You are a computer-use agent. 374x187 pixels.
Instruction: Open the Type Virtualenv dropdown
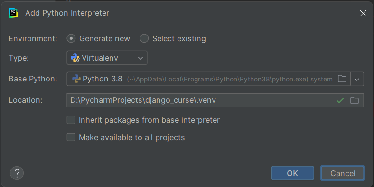click(x=107, y=58)
